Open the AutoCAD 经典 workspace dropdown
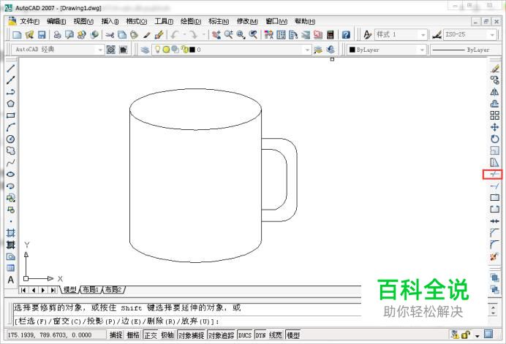This screenshot has height=344, width=506. 99,50
